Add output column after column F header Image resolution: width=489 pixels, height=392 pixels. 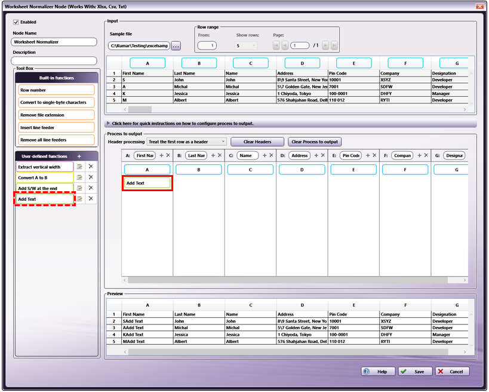coord(420,155)
